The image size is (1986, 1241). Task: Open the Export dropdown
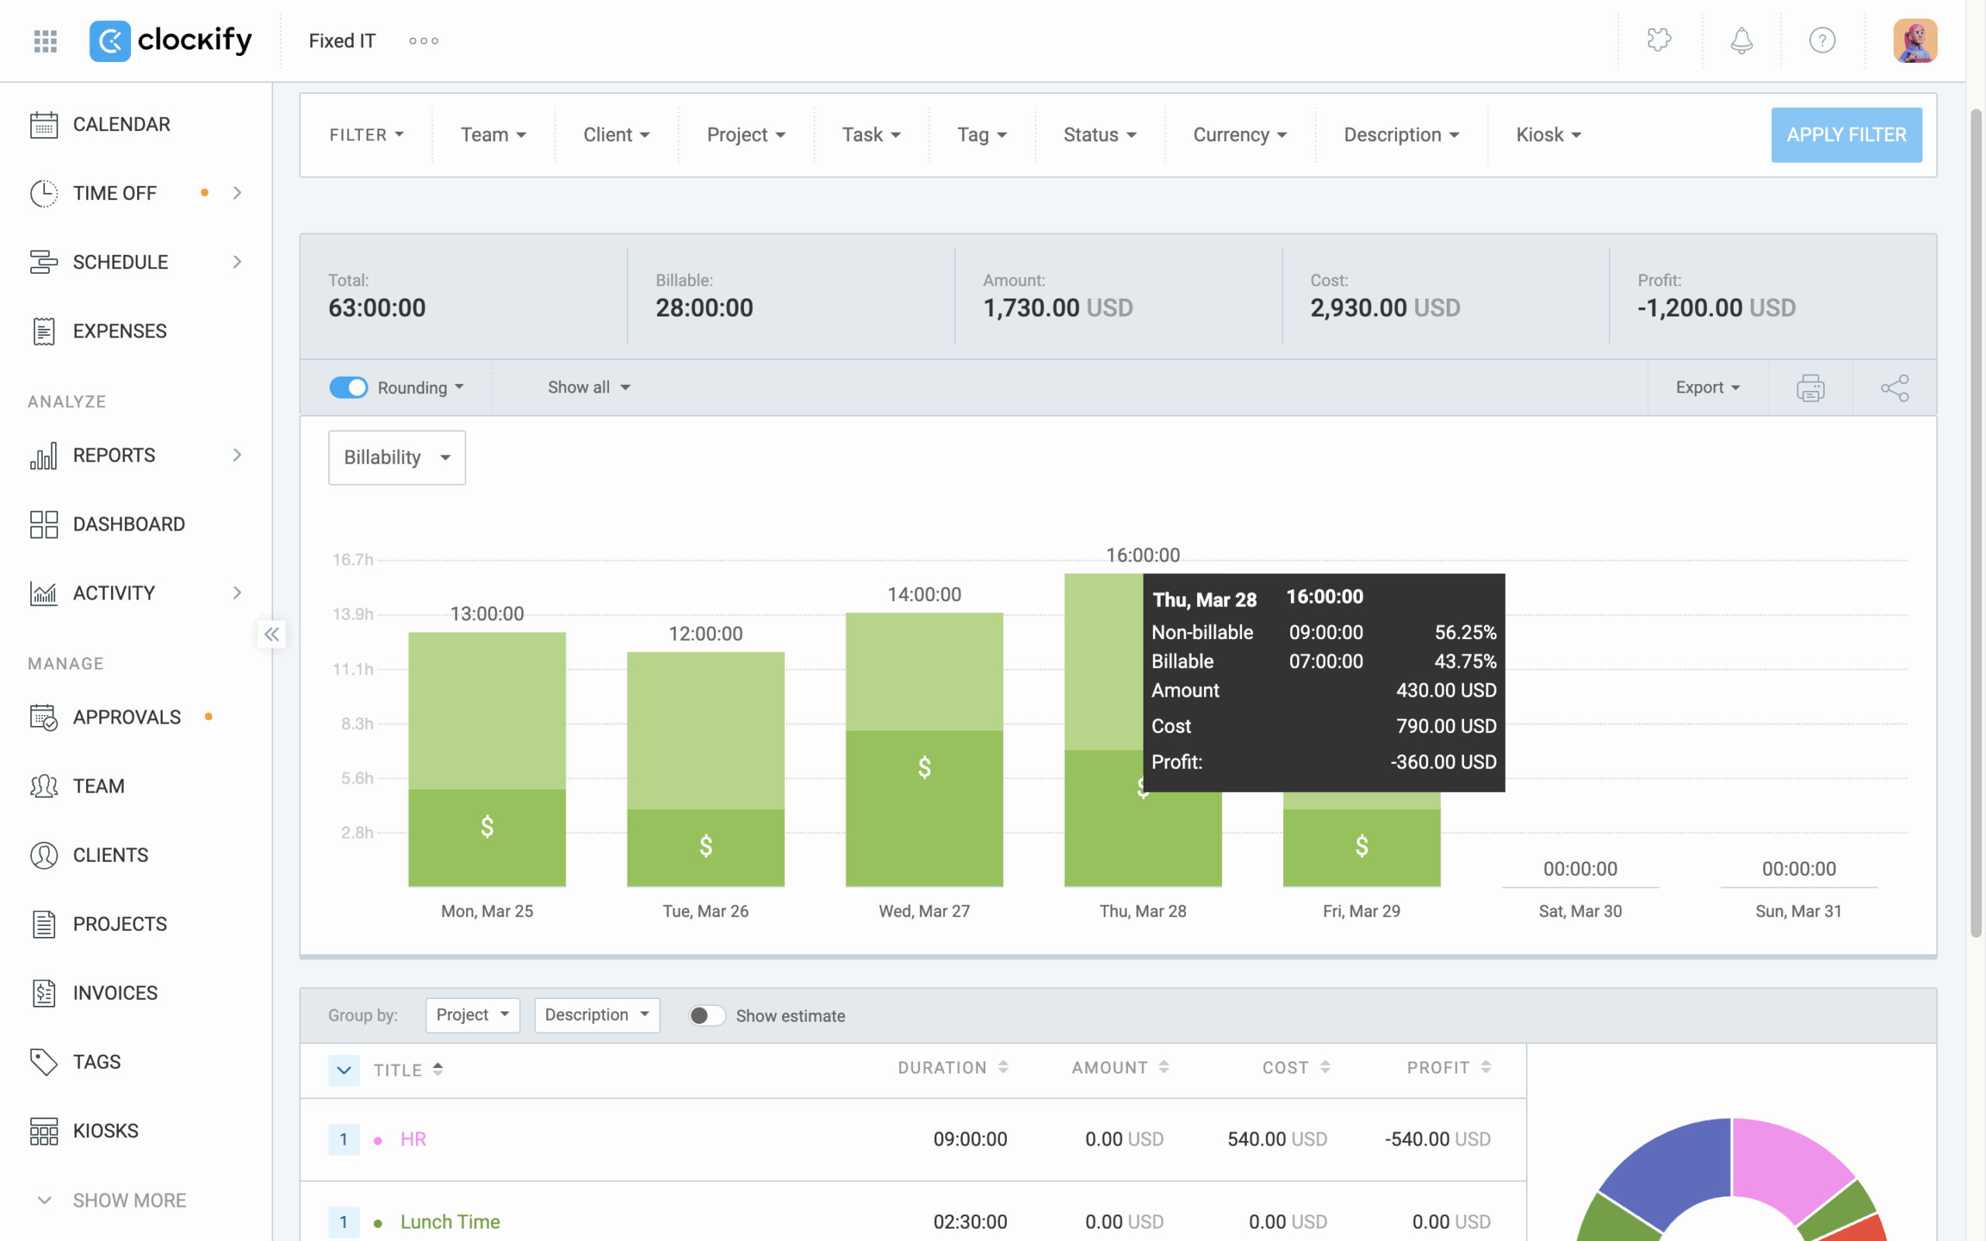pyautogui.click(x=1706, y=386)
